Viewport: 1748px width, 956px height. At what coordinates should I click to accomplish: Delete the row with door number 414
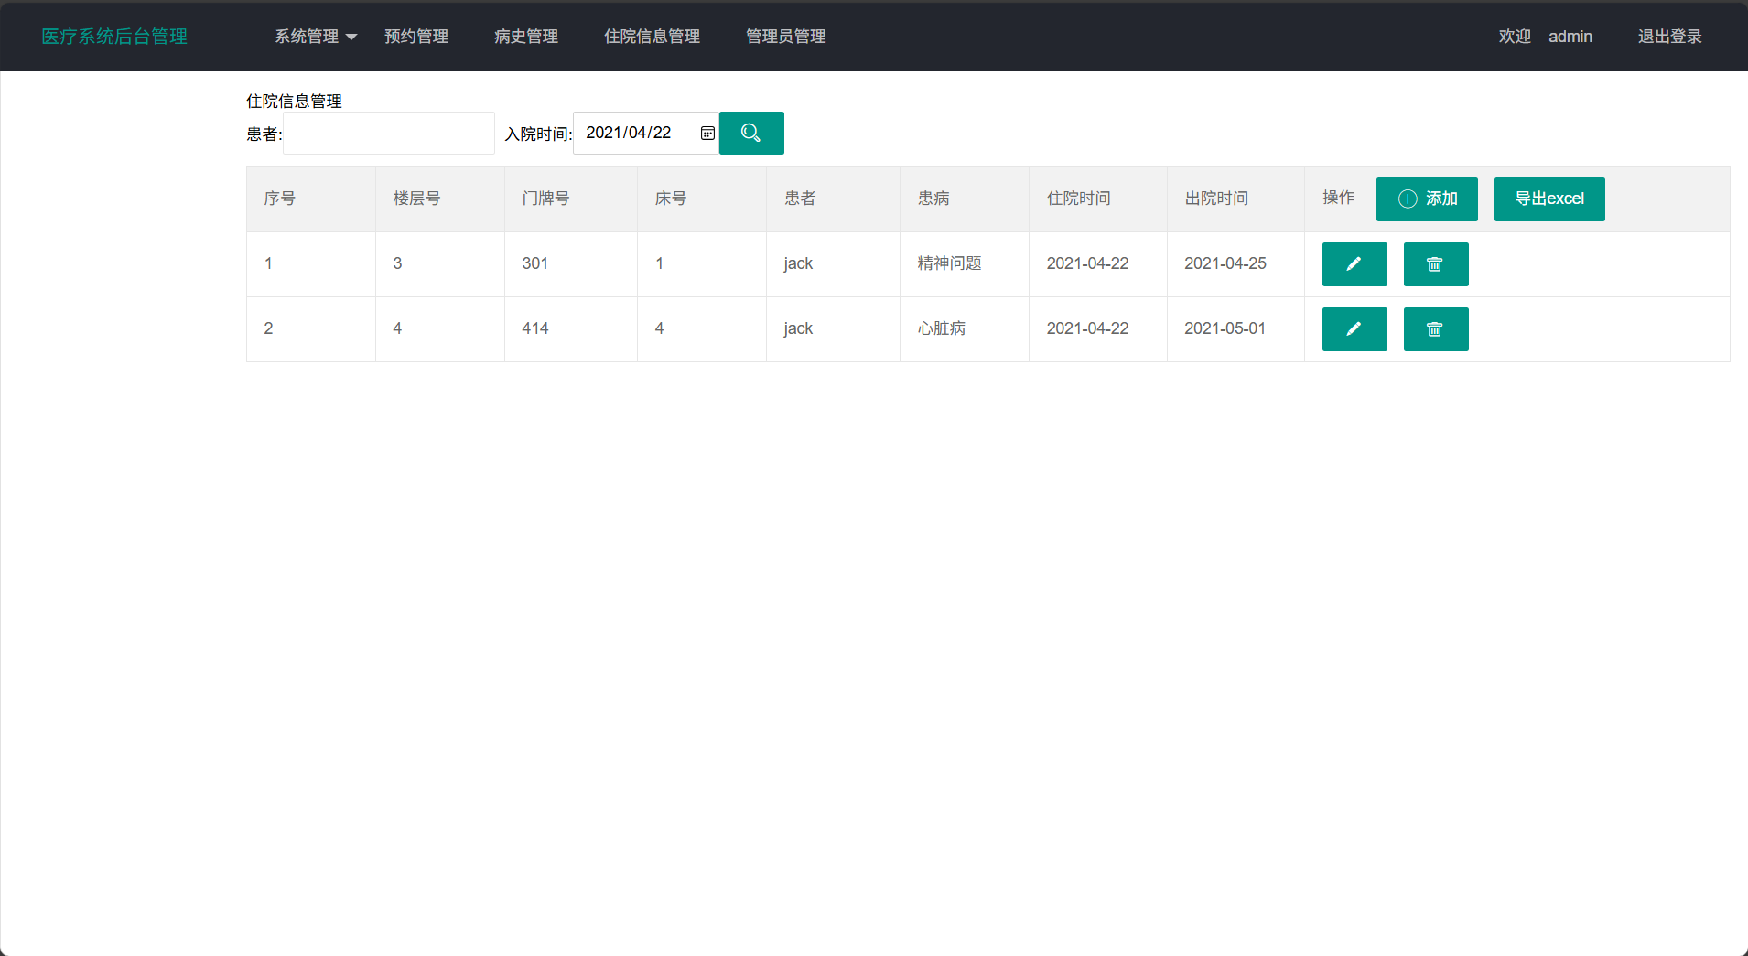pyautogui.click(x=1435, y=329)
